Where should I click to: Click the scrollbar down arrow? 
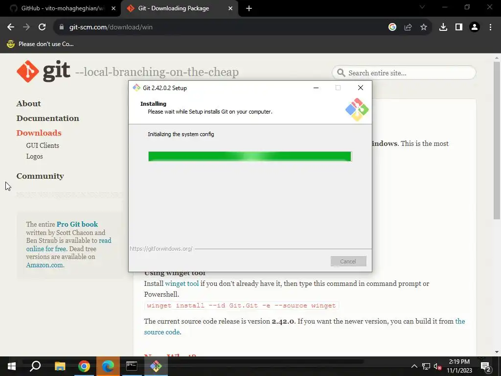point(497,352)
